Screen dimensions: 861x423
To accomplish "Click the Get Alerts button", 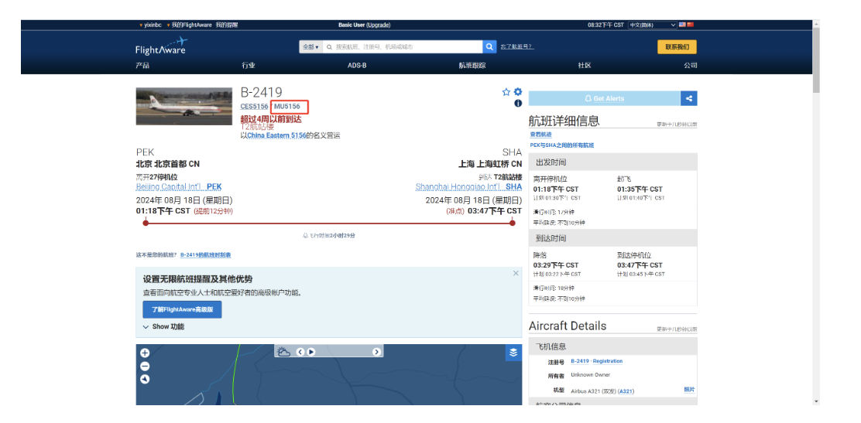I will [605, 99].
